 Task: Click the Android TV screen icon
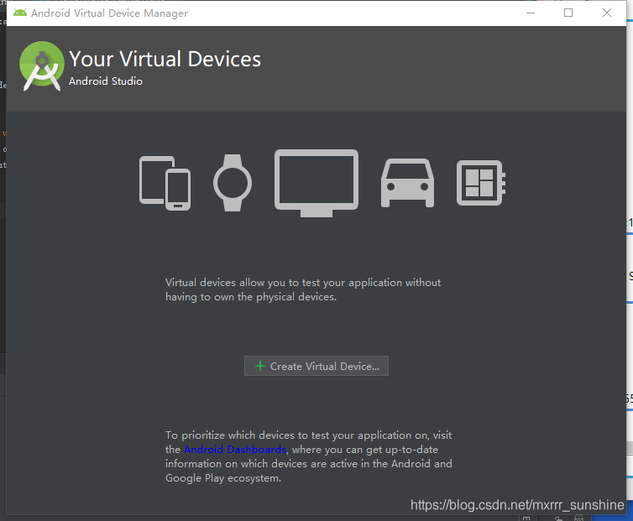316,183
